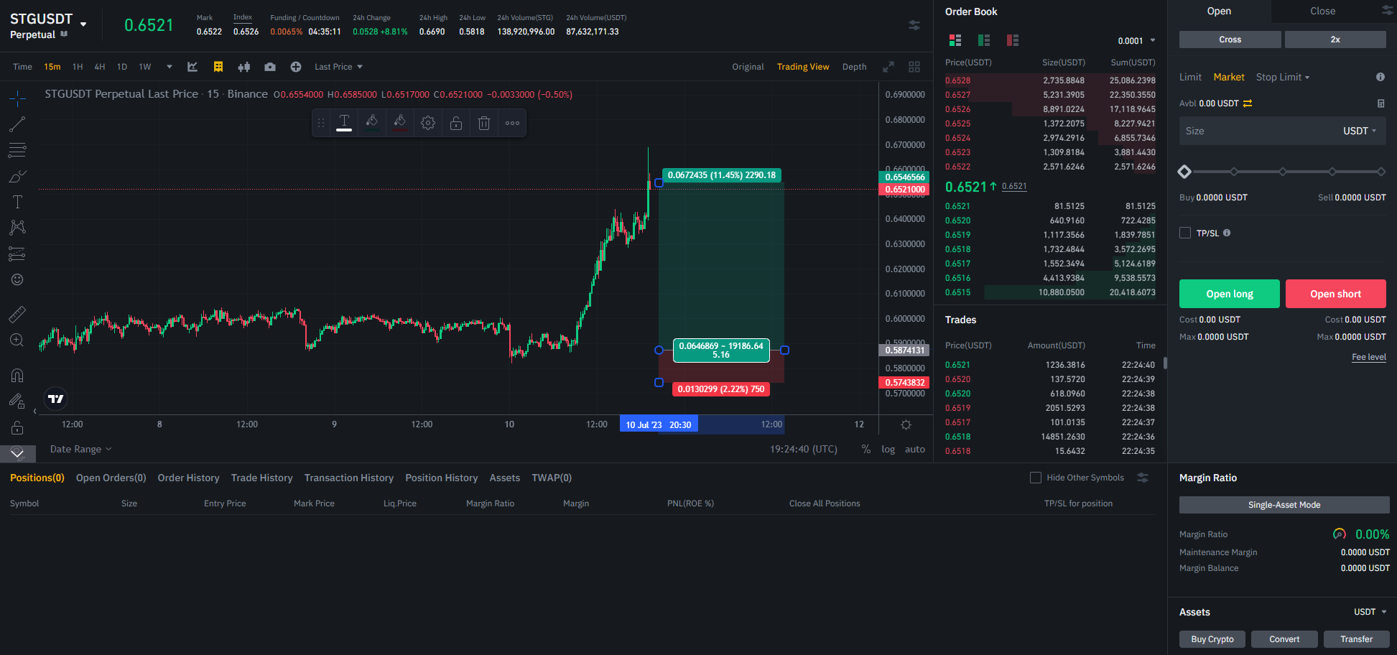Show bids-only order book view
The width and height of the screenshot is (1397, 655).
984,40
